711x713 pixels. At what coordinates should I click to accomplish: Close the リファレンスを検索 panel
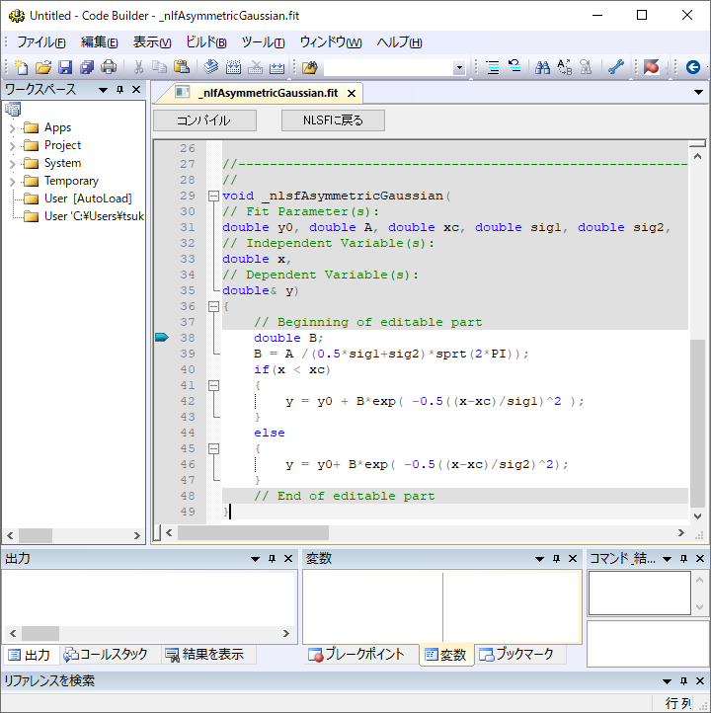pos(700,680)
